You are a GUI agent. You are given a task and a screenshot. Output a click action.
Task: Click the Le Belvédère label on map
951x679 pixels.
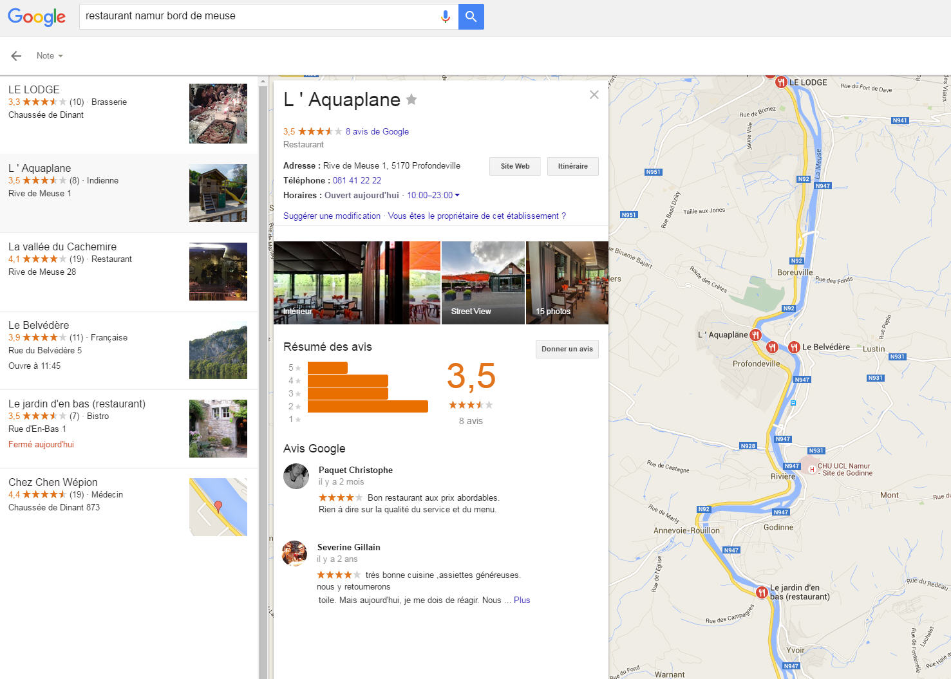click(x=826, y=347)
